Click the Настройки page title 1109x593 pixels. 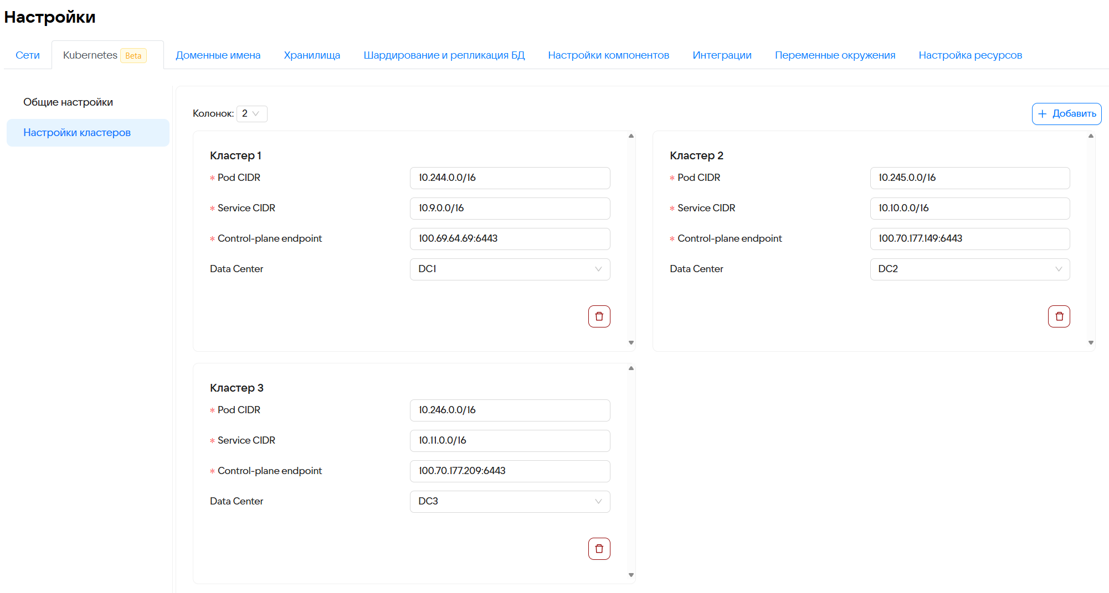(50, 17)
